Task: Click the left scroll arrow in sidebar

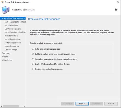Action: click(2, 106)
